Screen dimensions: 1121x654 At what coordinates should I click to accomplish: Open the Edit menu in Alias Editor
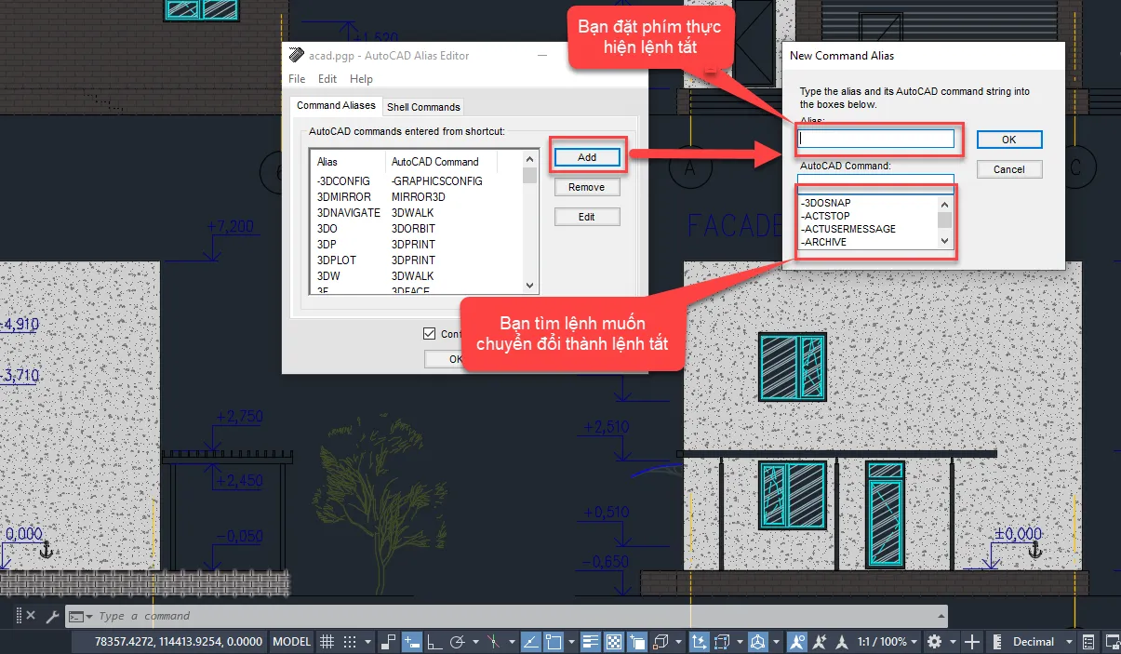[x=327, y=79]
